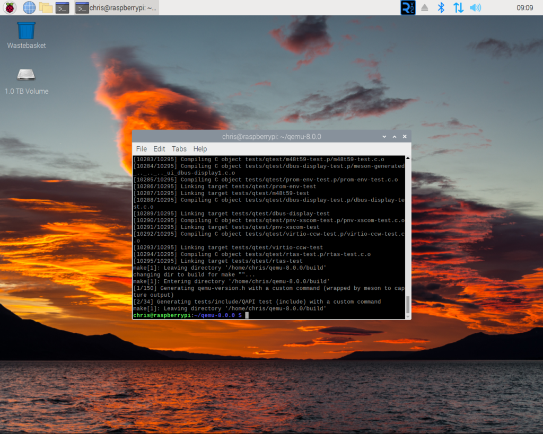The width and height of the screenshot is (543, 434).
Task: Close the qemu-8.0.0 terminal window
Action: [405, 137]
